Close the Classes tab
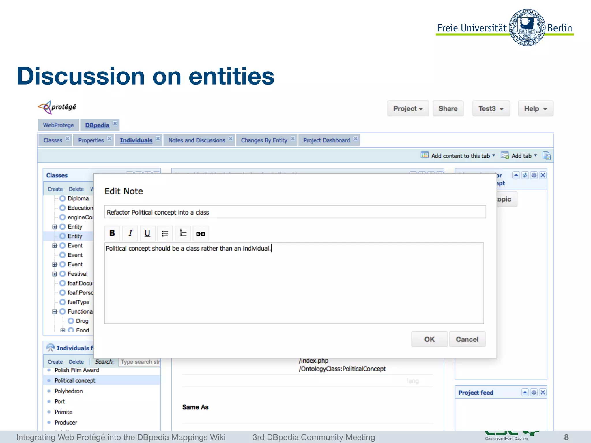This screenshot has width=591, height=443. [67, 138]
